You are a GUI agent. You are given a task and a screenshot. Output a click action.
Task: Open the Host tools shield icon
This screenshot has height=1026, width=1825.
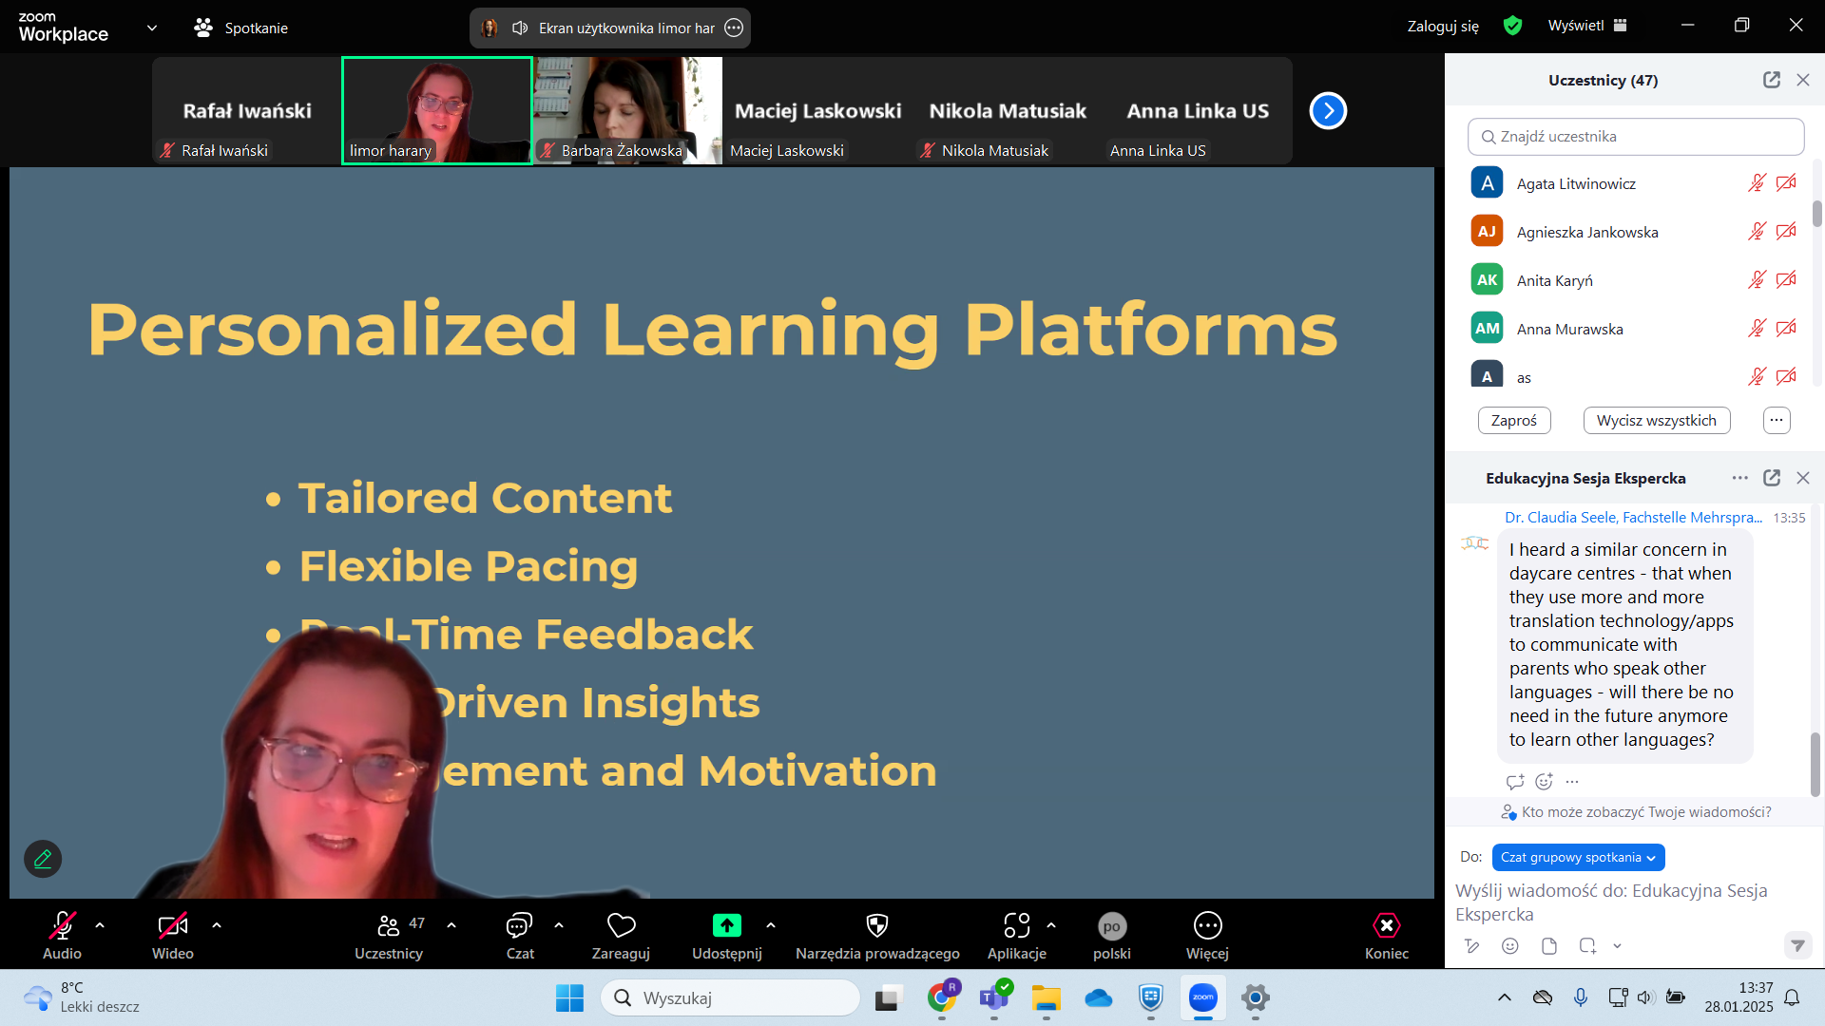pos(876,925)
